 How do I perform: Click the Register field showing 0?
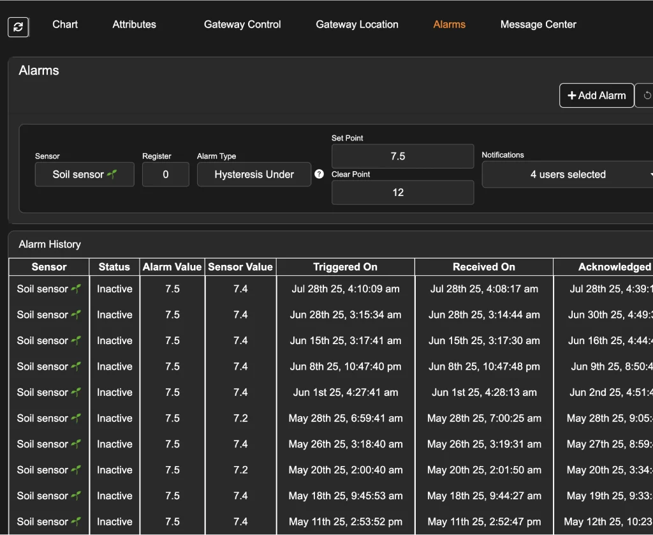[165, 174]
